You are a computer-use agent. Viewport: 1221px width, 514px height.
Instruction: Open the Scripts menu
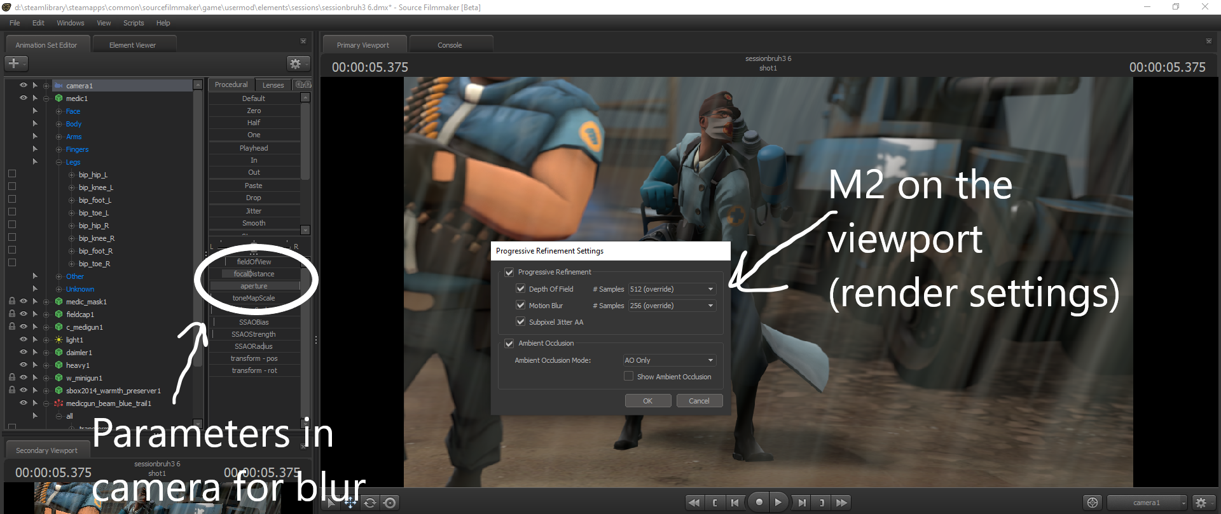[134, 23]
